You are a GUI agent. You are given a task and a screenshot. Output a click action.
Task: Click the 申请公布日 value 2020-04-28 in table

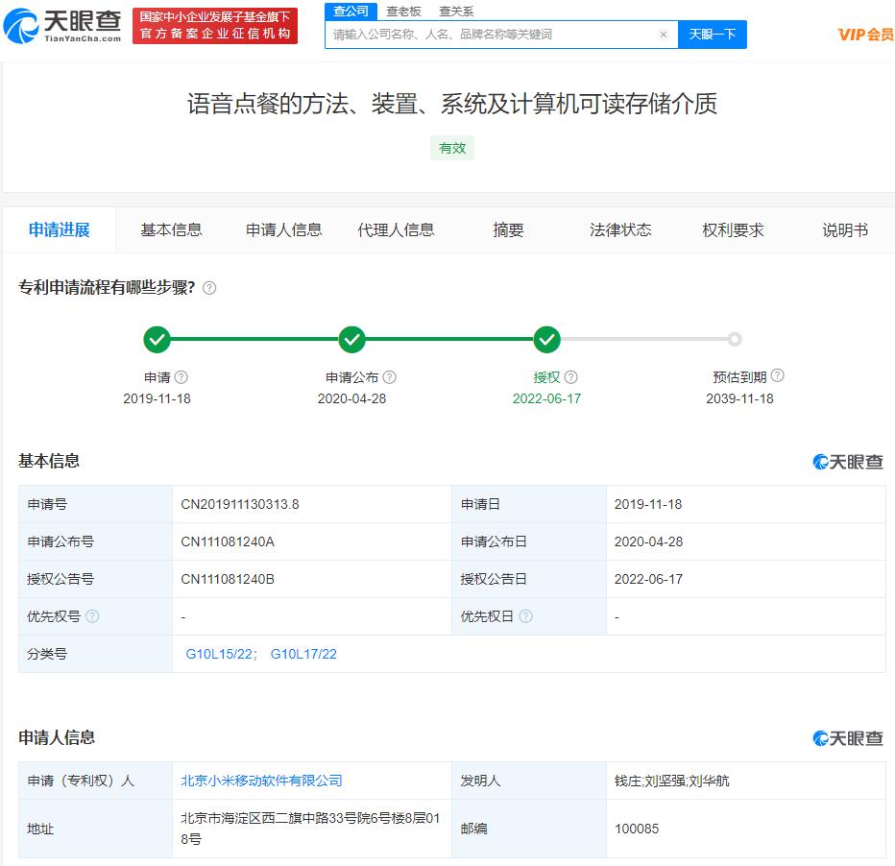point(648,541)
